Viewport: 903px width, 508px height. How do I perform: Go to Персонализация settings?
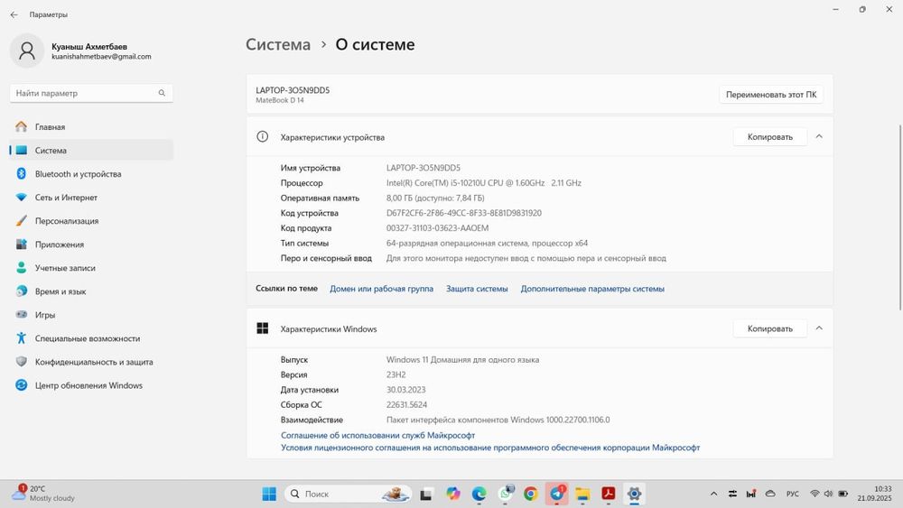coord(91,221)
